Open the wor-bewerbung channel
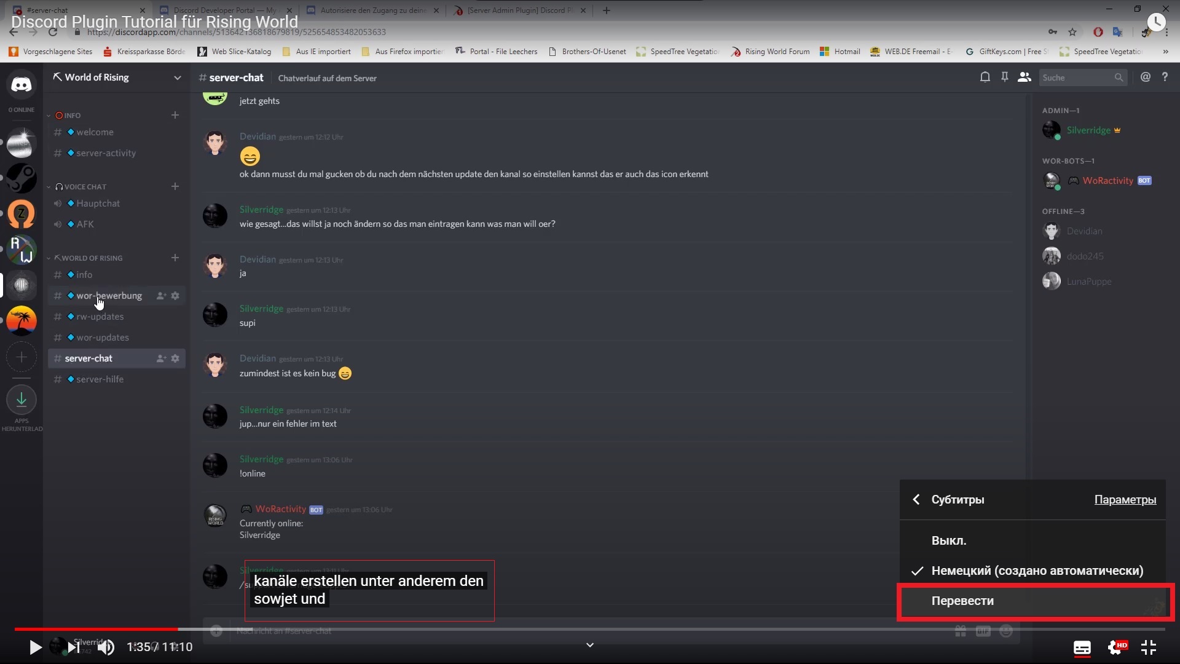Image resolution: width=1180 pixels, height=664 pixels. click(109, 296)
